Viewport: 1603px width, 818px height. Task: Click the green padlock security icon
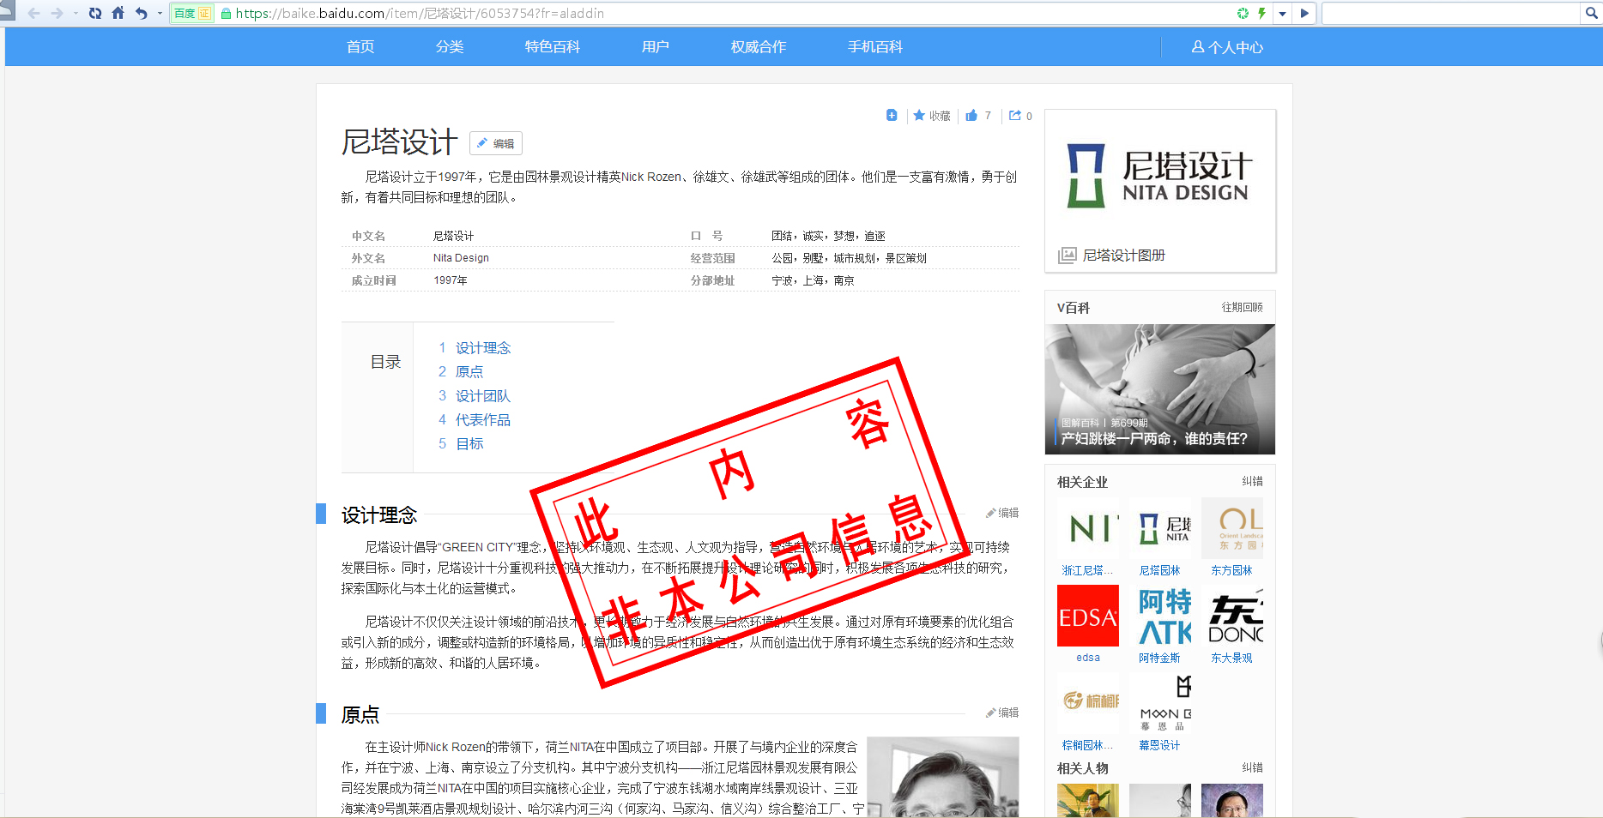click(x=227, y=13)
